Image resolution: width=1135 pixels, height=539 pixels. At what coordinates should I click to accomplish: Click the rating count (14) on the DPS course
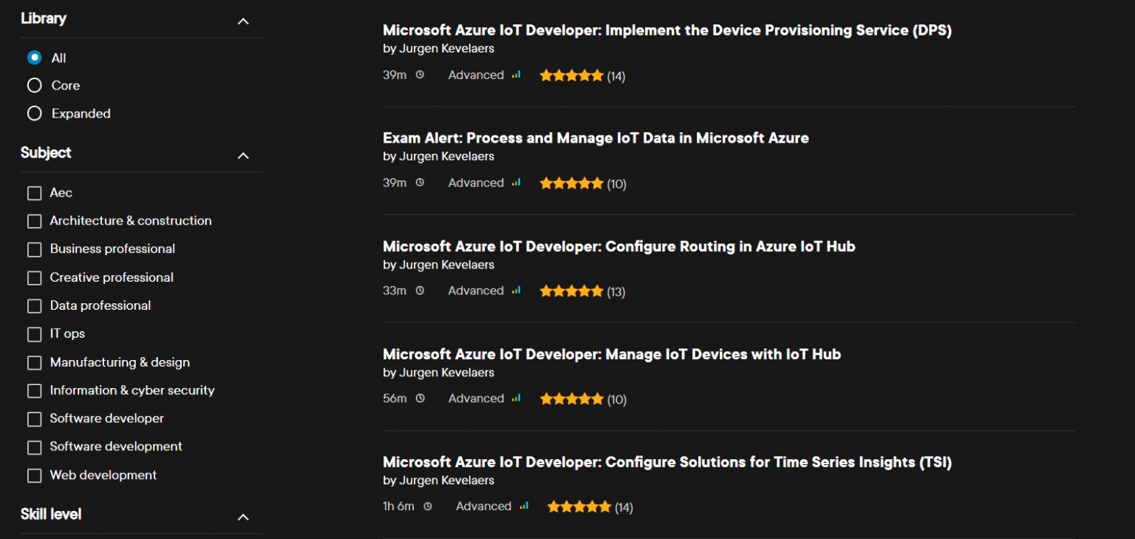618,76
